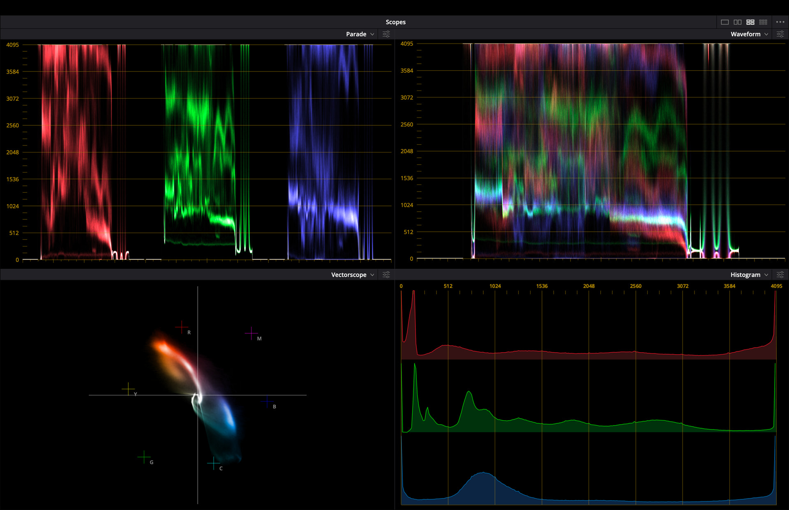Select the nine-up scope grid layout

point(763,22)
